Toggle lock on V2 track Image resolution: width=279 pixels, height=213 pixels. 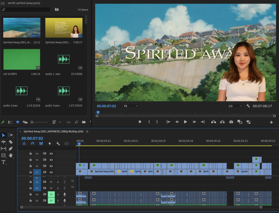[31, 166]
